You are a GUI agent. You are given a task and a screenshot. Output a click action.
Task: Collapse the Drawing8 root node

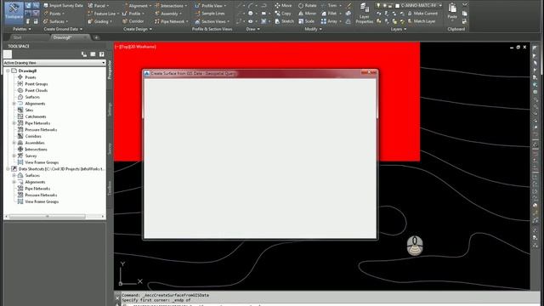pos(8,71)
